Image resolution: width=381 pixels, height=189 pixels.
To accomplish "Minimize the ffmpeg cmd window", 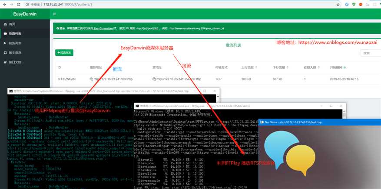I will click(x=195, y=91).
